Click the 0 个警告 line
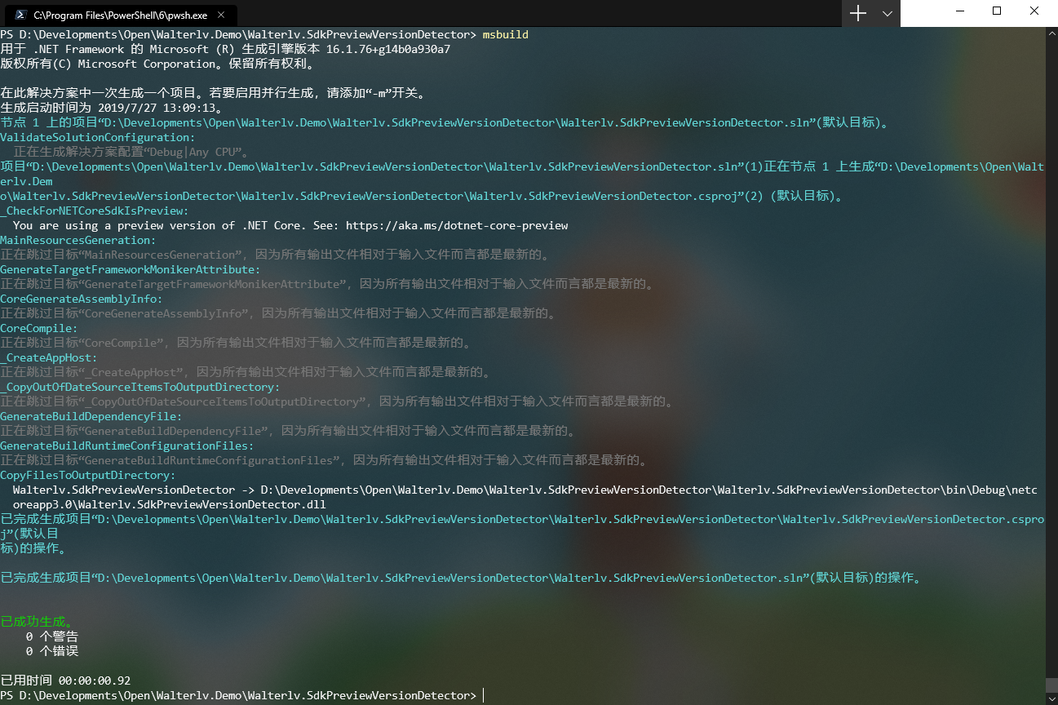 (x=52, y=636)
